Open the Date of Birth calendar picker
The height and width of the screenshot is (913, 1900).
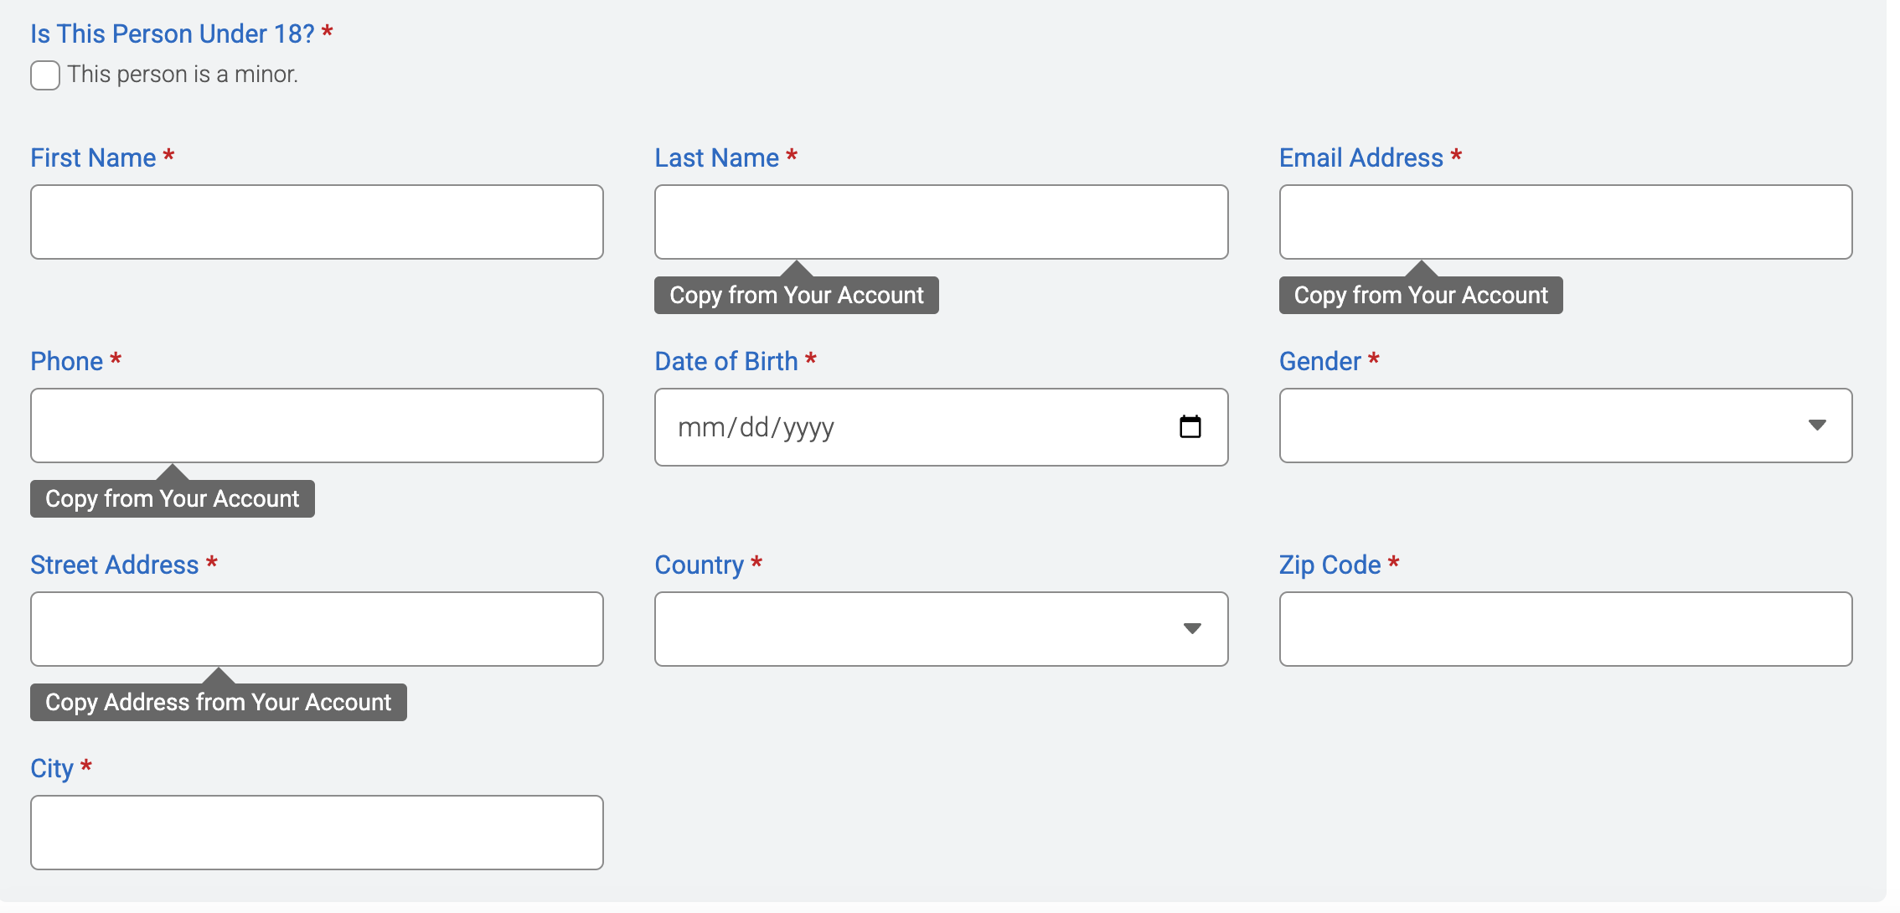pos(1190,427)
